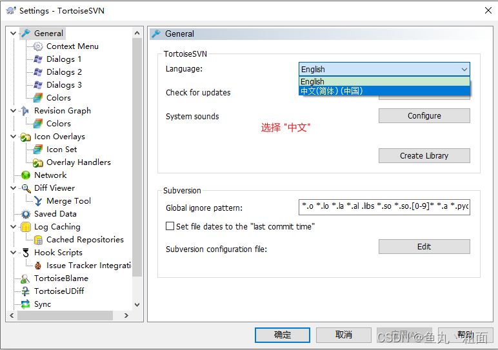This screenshot has height=350, width=498.
Task: Click the Diff Viewer magnifier icon
Action: [26, 188]
